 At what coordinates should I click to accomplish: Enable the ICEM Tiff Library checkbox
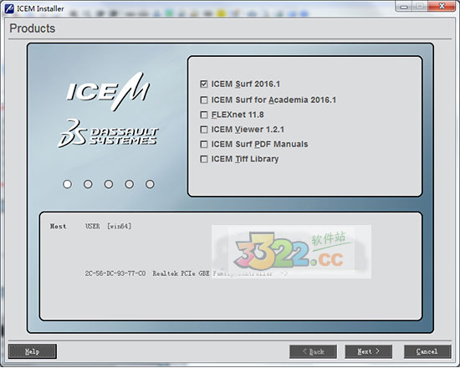(203, 159)
